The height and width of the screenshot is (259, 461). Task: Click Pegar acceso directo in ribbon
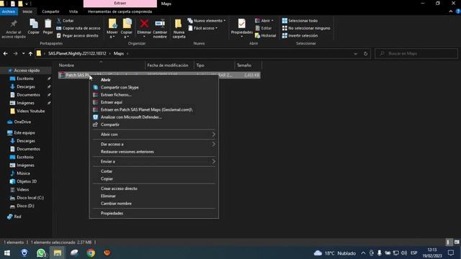(x=78, y=35)
